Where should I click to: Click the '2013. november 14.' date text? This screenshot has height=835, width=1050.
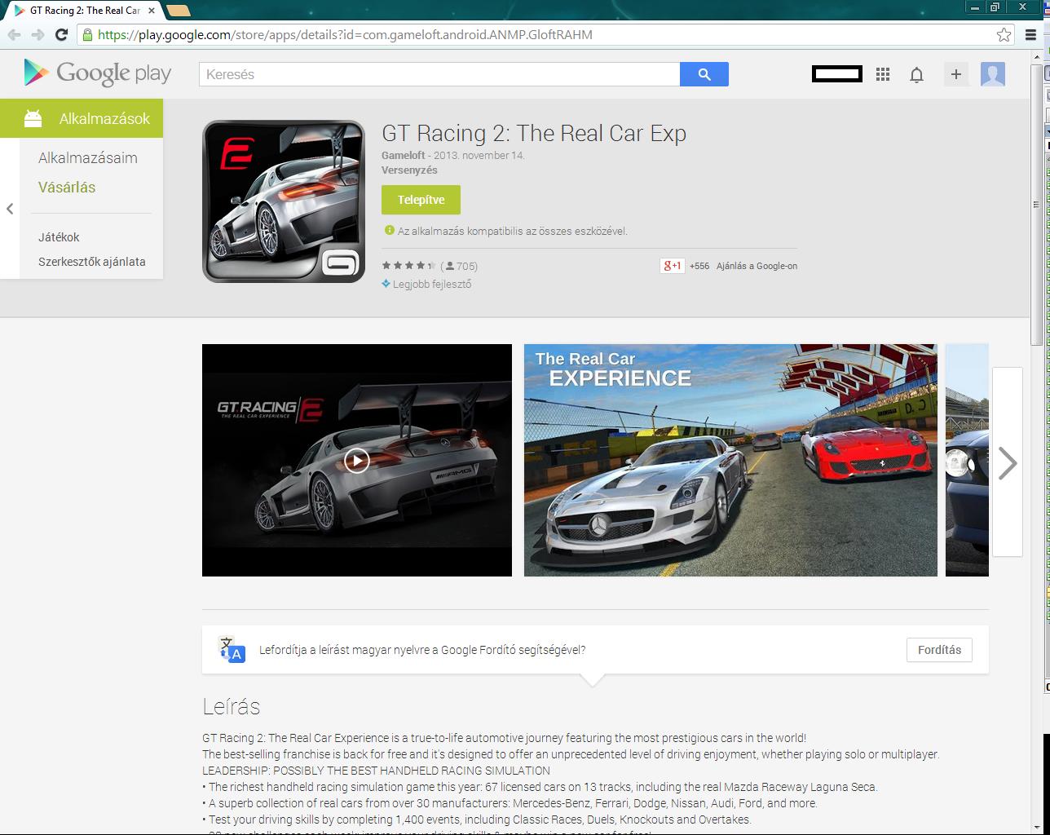(x=479, y=155)
